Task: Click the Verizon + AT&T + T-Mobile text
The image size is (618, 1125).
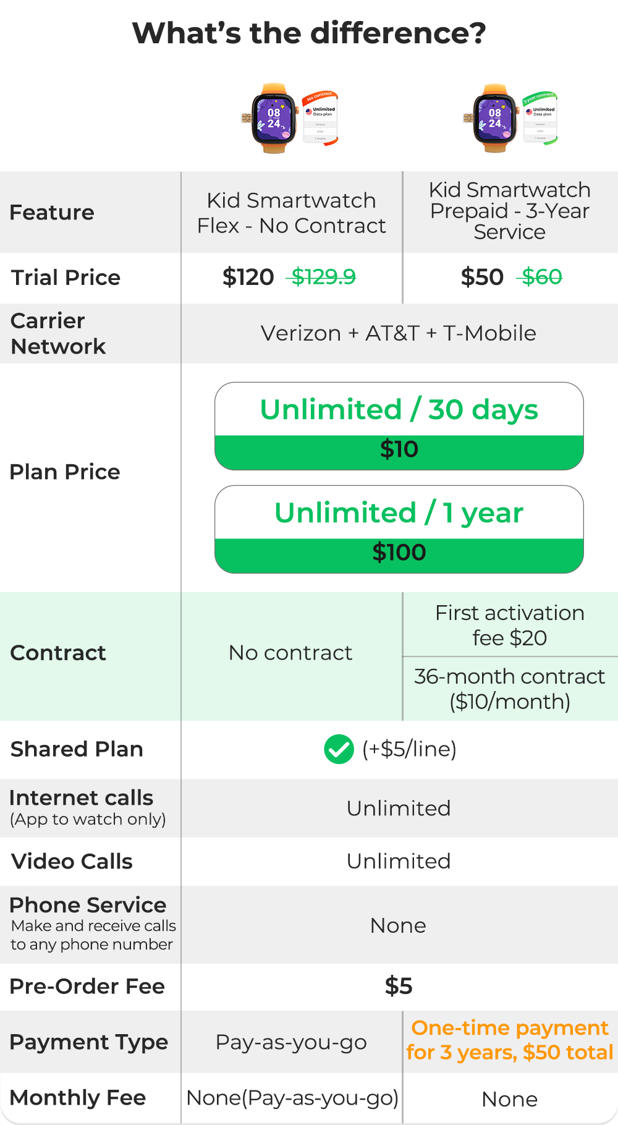Action: click(399, 333)
